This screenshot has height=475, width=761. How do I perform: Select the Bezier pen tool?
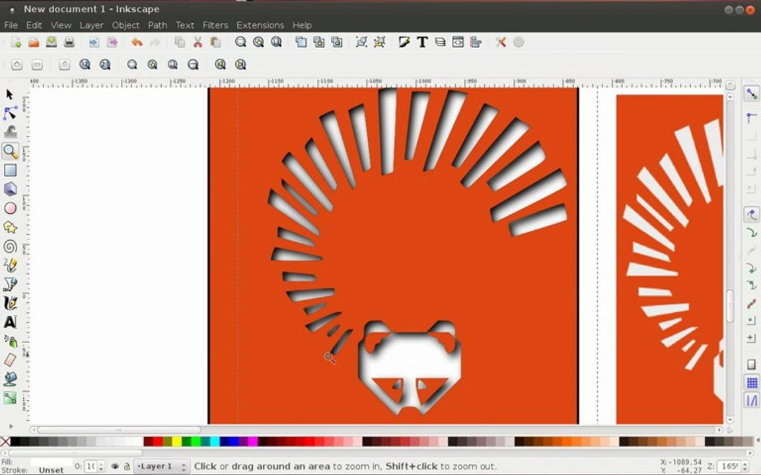tap(10, 284)
